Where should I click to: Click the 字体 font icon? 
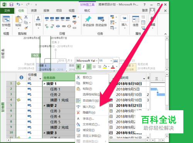38,19
